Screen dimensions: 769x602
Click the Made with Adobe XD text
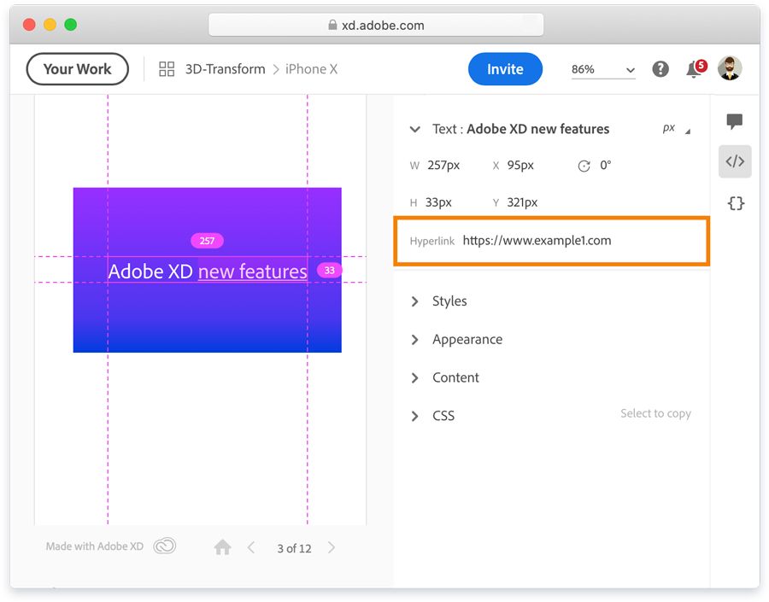click(95, 546)
